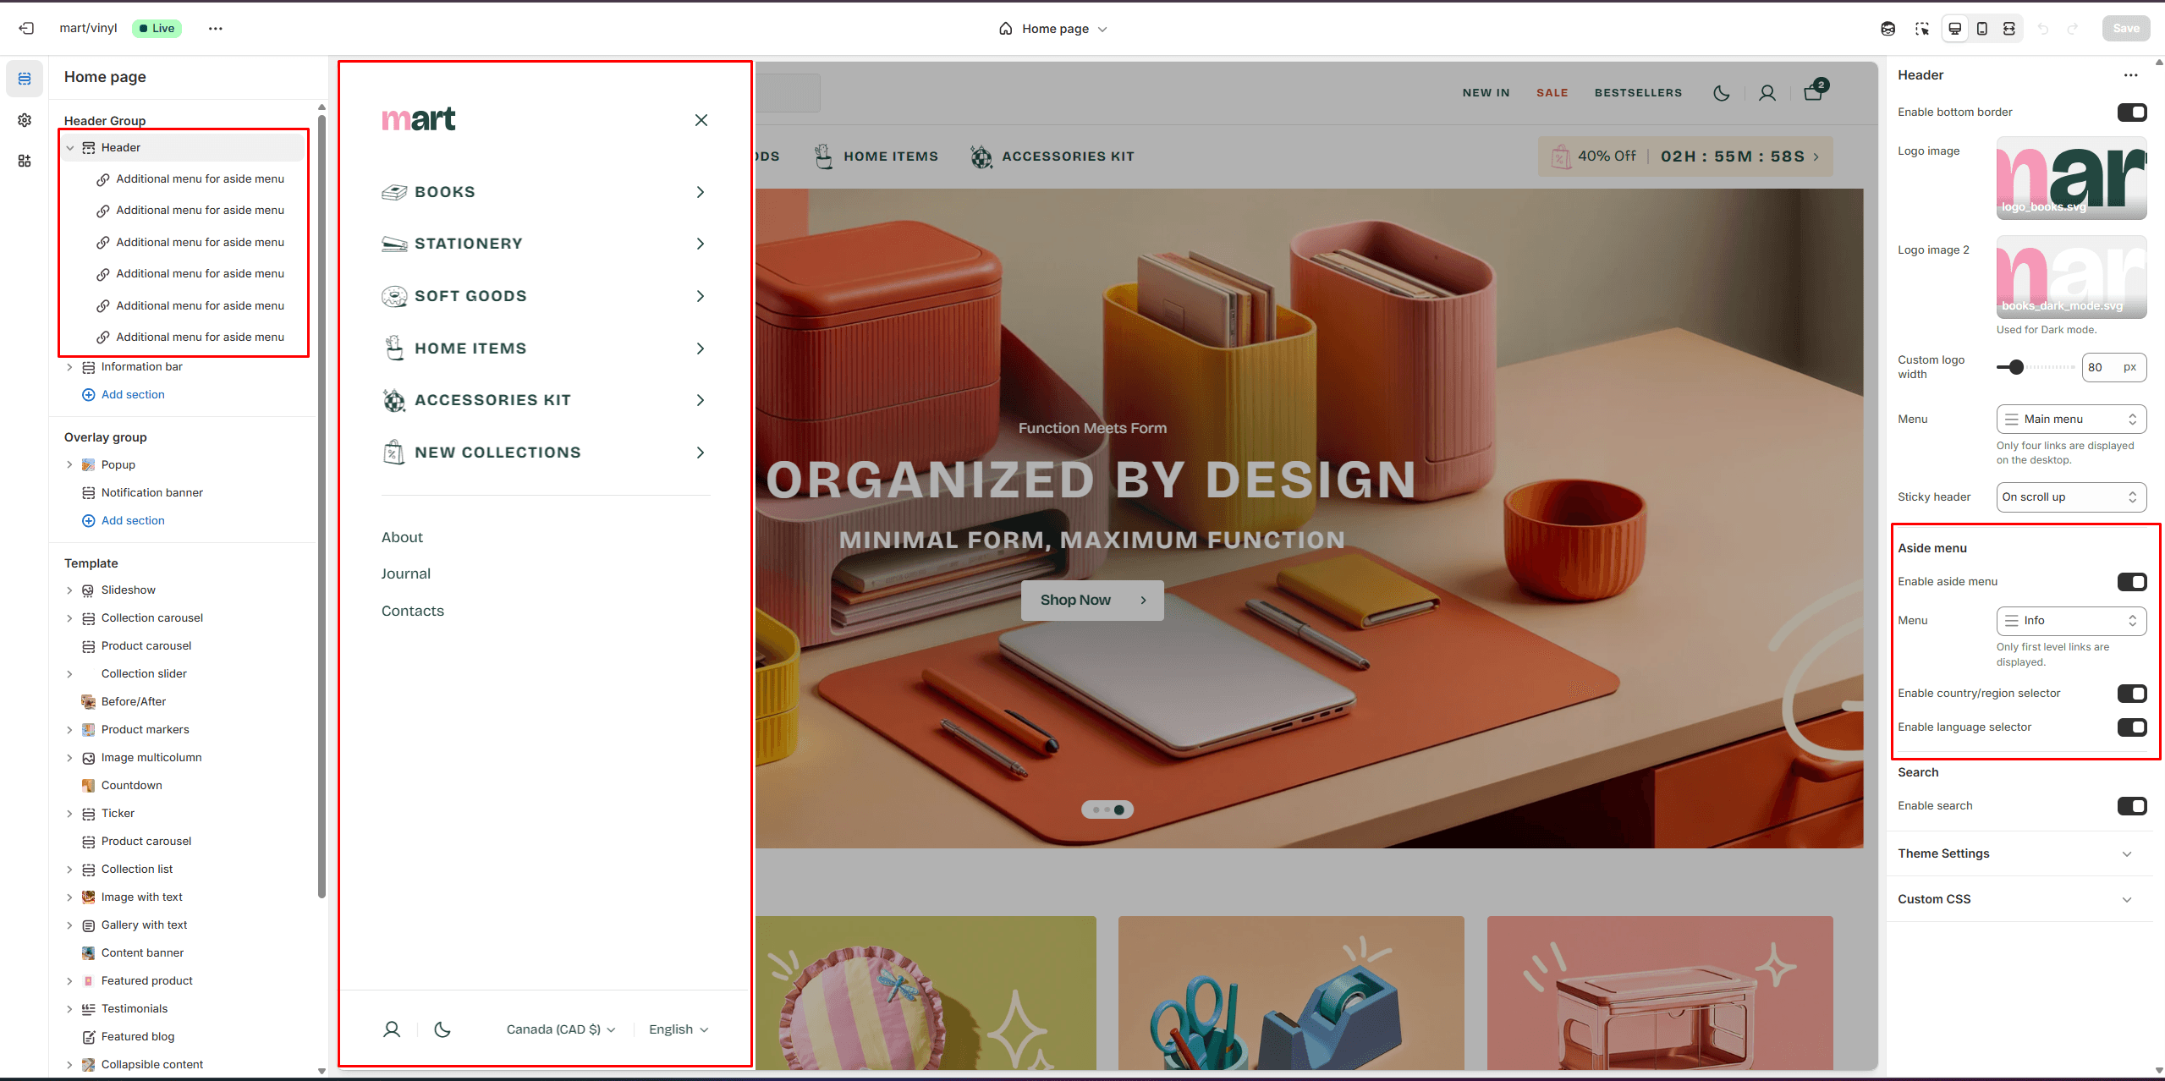Open Theme settings gear in sidebar
The width and height of the screenshot is (2165, 1081).
(x=25, y=120)
